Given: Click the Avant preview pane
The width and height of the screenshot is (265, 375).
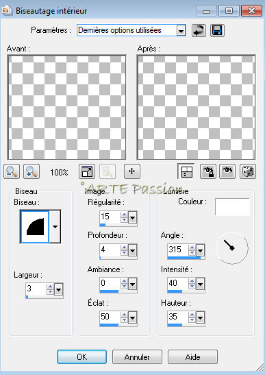Looking at the screenshot, I should click(x=66, y=107).
